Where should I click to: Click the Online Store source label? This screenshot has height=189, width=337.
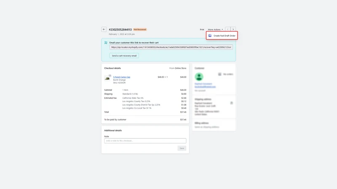pyautogui.click(x=181, y=68)
